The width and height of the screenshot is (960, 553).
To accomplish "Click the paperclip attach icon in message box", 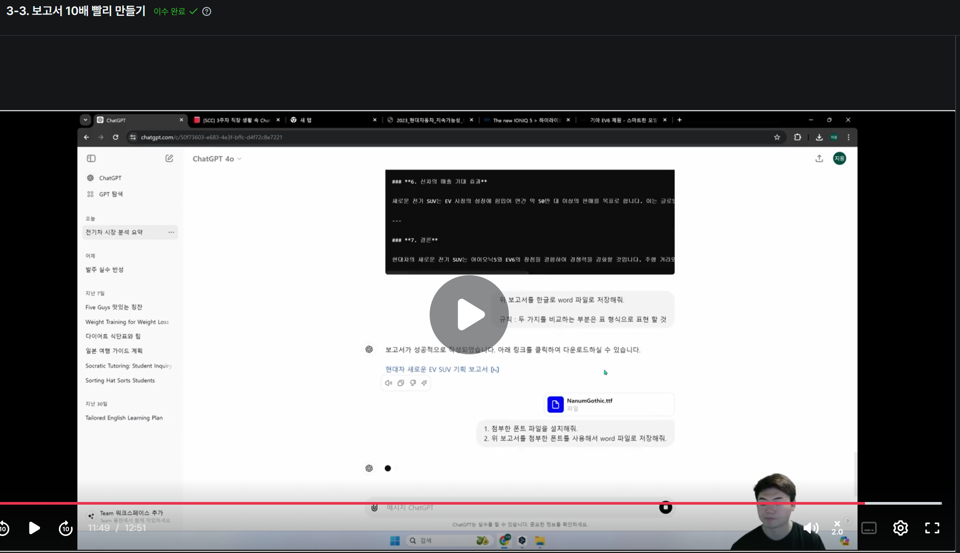I will pos(374,508).
